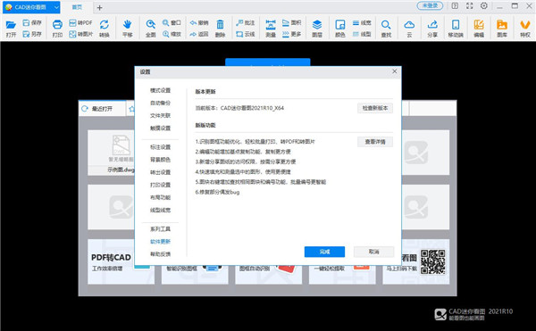Image resolution: width=536 pixels, height=331 pixels.
Task: Click the fullscreen icon in title bar
Action: tap(469, 6)
